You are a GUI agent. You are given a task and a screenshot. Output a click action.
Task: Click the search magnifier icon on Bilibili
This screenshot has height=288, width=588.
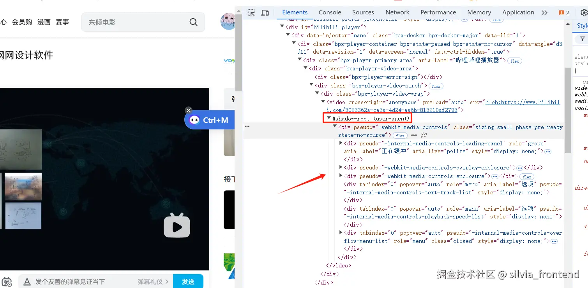point(193,22)
